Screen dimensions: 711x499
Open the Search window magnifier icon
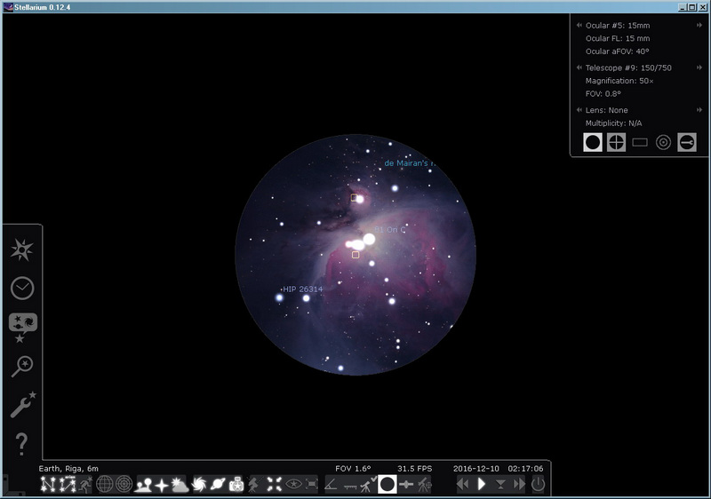tap(22, 366)
